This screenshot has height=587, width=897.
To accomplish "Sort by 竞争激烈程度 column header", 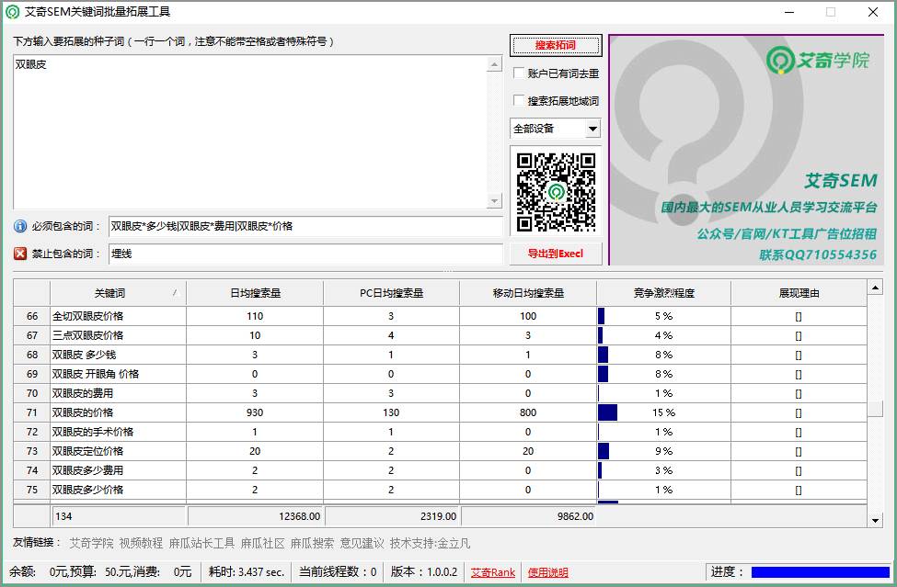I will pos(663,293).
